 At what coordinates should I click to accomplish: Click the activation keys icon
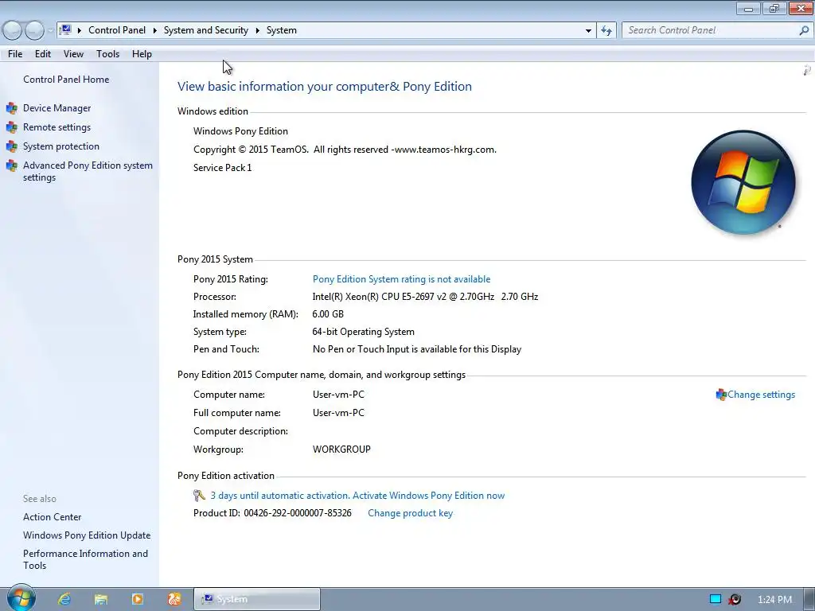click(199, 496)
